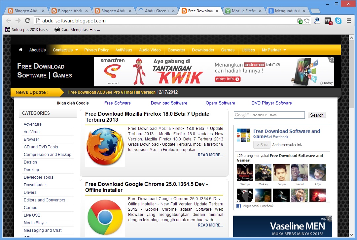
Task: Open Firefox 18.0 Beta 7 post title
Action: pos(147,117)
